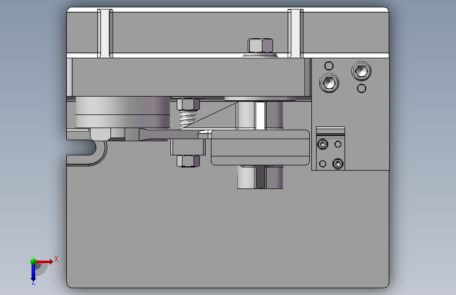Select the U-shaped slot on the left edge
This screenshot has width=456, height=295.
click(82, 147)
